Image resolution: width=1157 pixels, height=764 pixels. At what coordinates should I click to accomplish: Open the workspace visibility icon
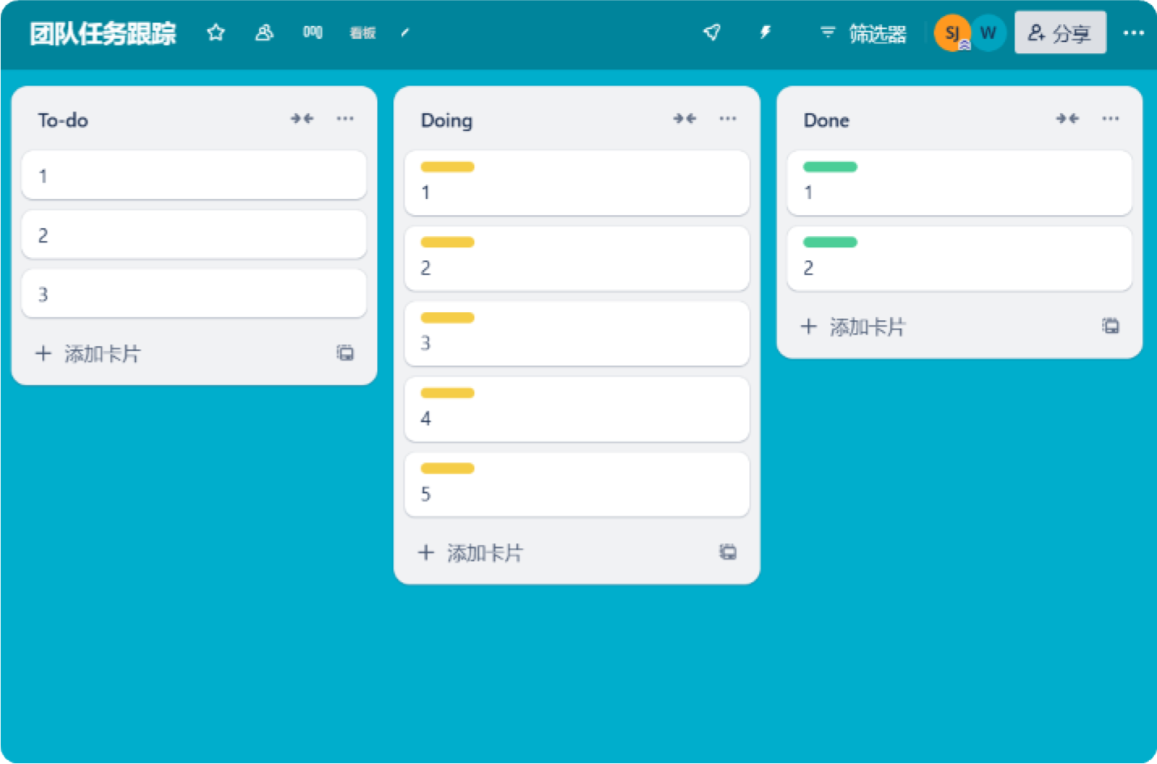(264, 33)
